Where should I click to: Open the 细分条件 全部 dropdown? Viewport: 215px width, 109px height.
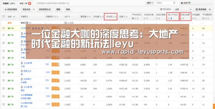tap(183, 9)
